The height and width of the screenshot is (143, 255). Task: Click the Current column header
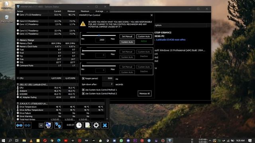click(57, 11)
